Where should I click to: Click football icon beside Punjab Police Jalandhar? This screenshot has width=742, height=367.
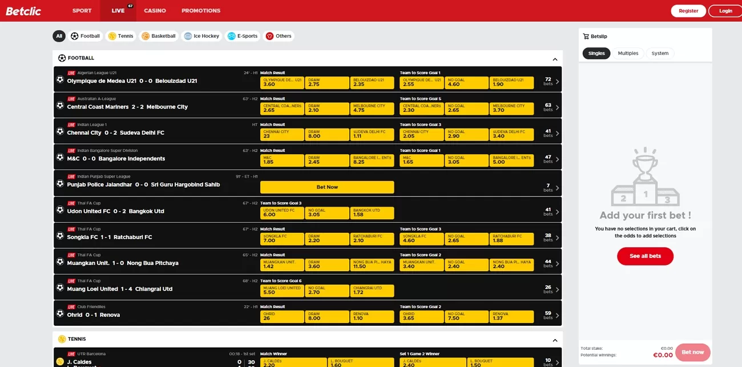pyautogui.click(x=60, y=183)
